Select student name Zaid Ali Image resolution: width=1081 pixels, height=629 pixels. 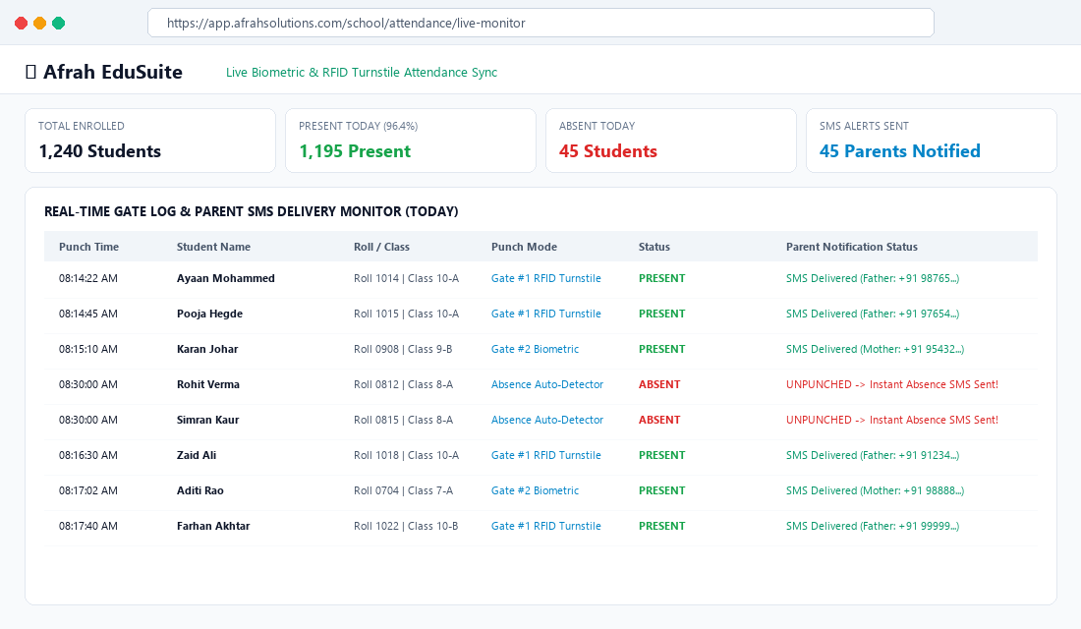pyautogui.click(x=197, y=455)
